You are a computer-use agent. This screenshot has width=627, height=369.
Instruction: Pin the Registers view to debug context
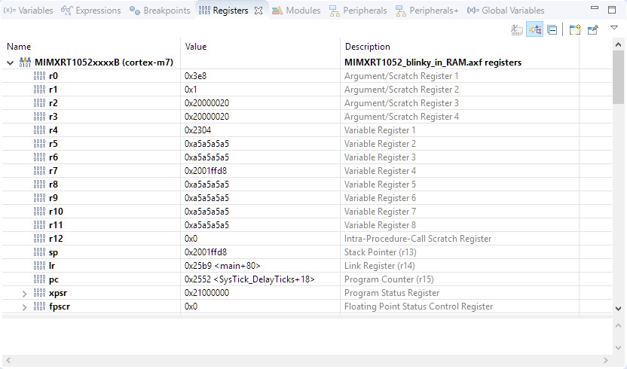tap(592, 29)
